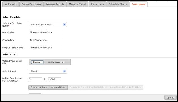Open the Scheduler/Alerts tab

click(118, 4)
